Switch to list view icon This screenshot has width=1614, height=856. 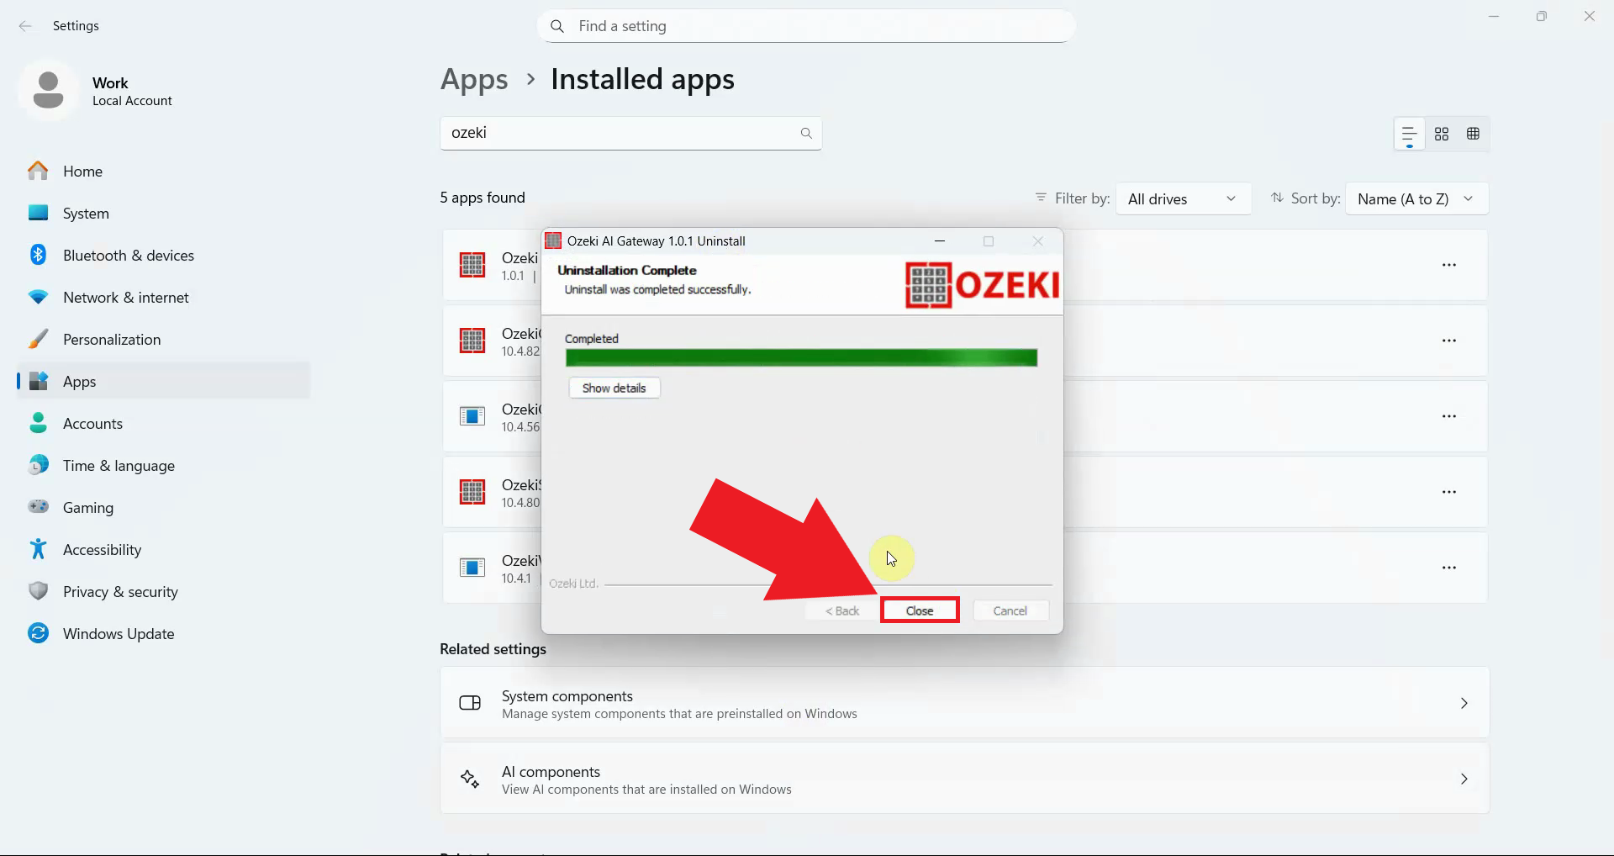1409,134
